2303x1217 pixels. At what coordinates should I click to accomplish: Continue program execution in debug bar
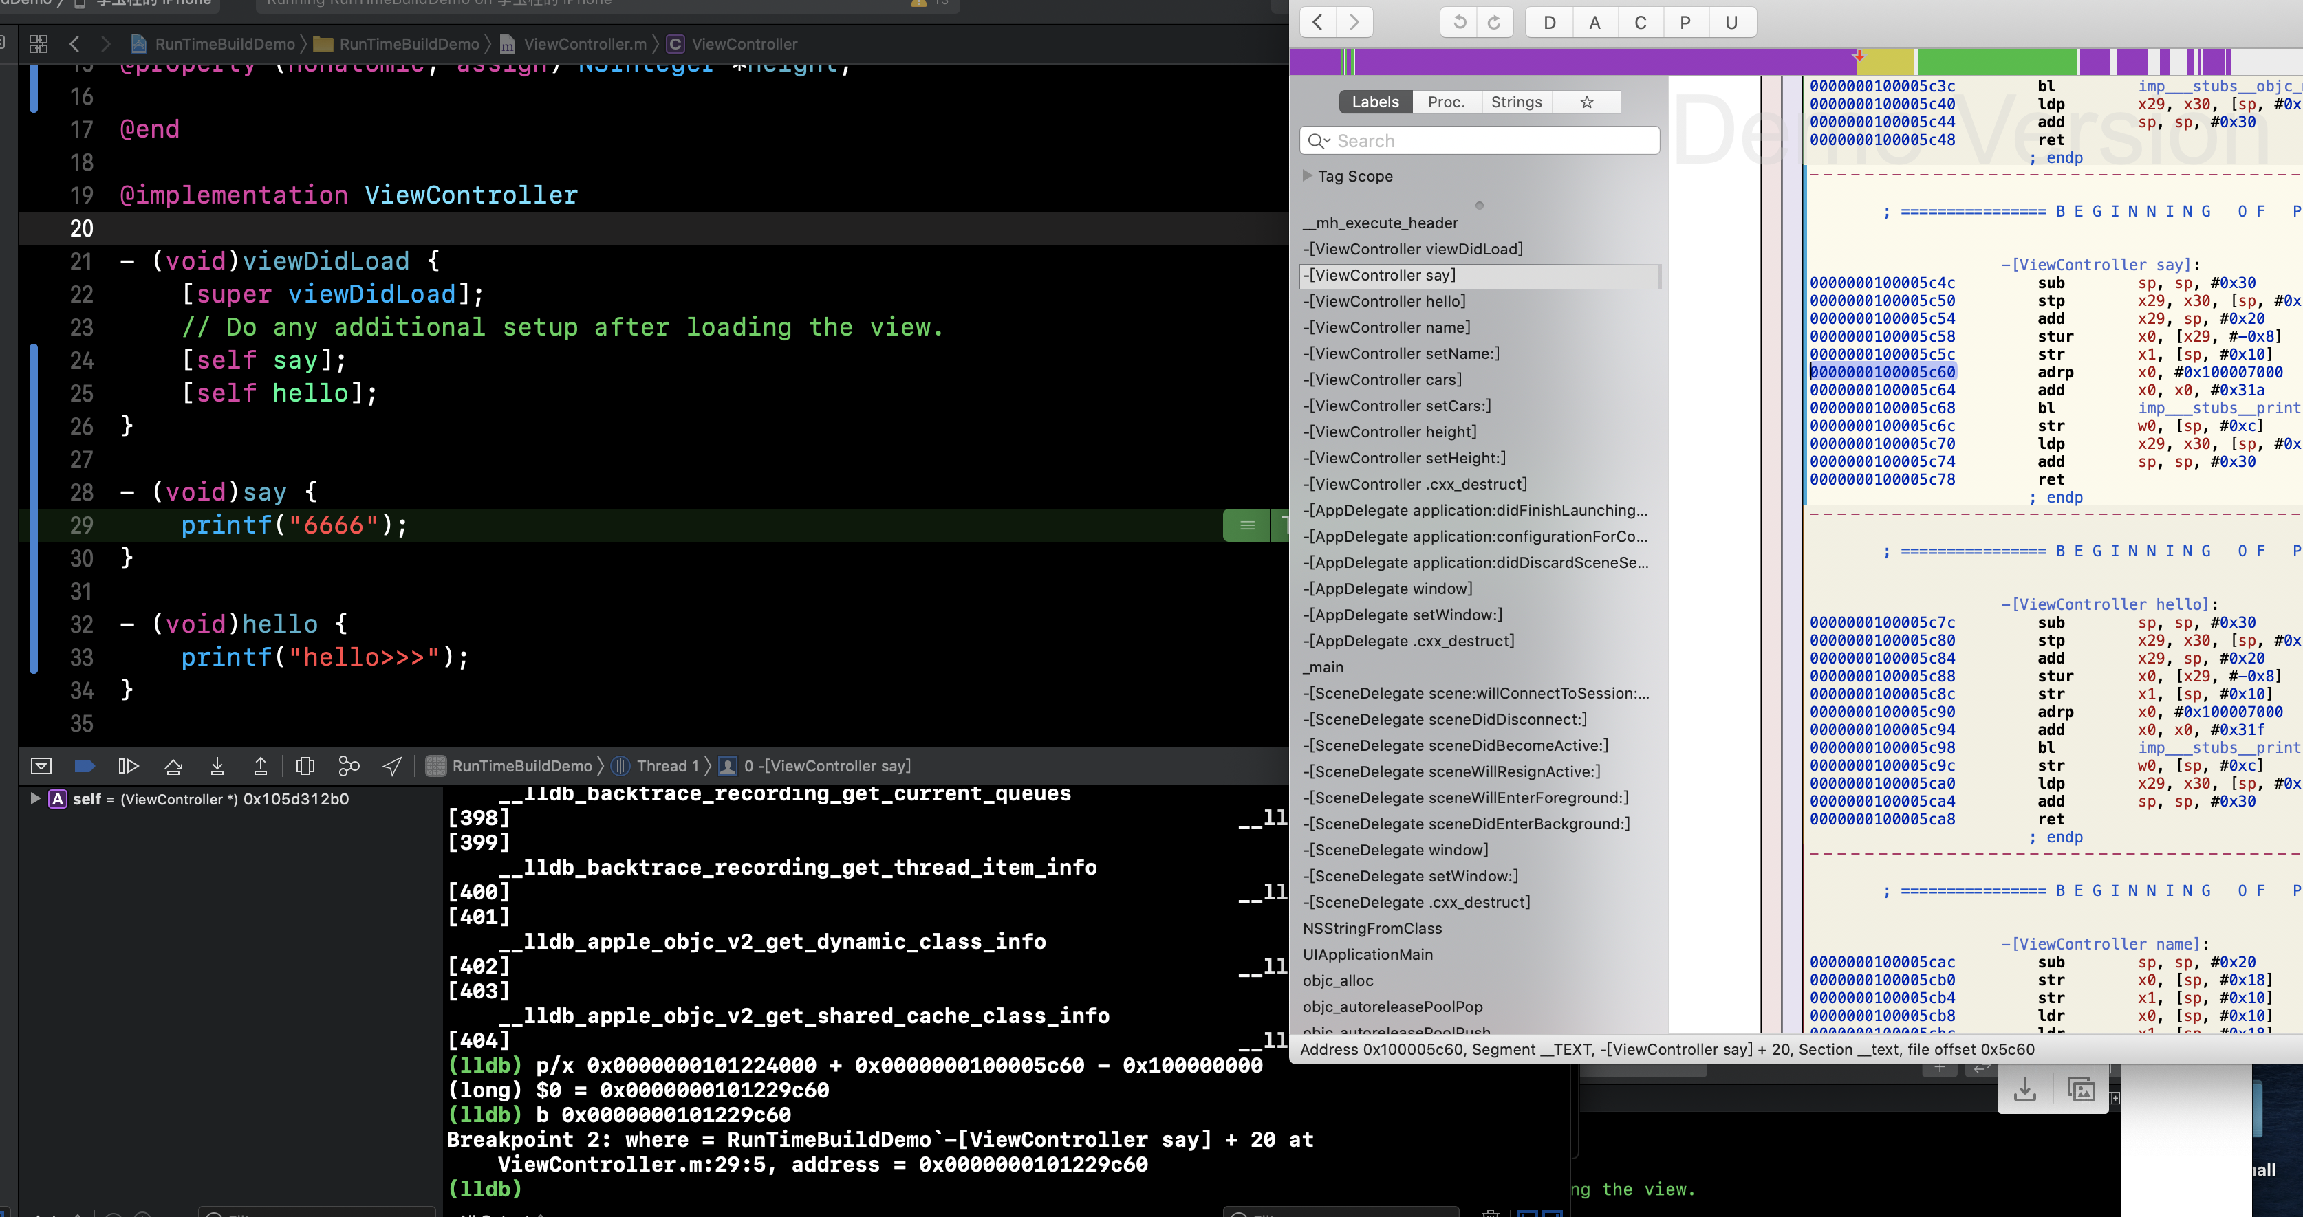click(128, 766)
